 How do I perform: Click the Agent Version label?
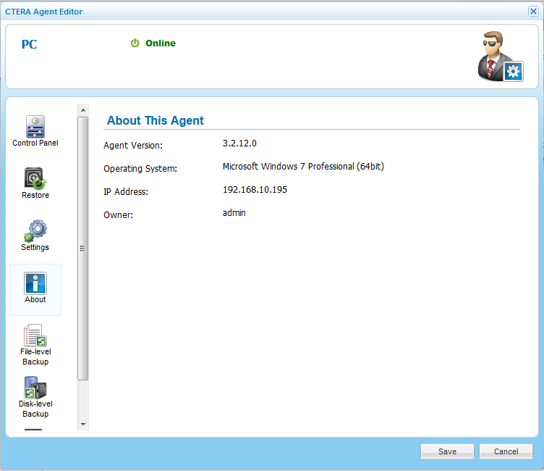point(133,146)
